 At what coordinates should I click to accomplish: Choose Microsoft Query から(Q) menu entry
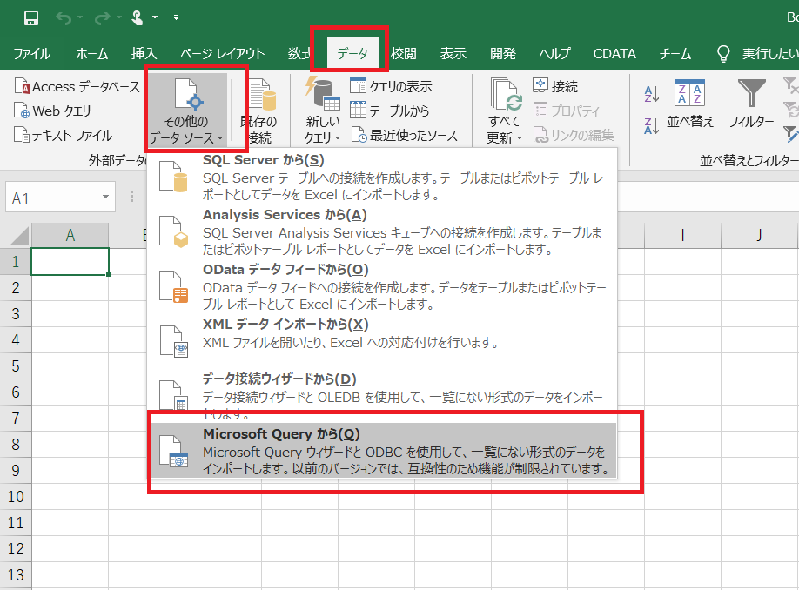coord(384,451)
